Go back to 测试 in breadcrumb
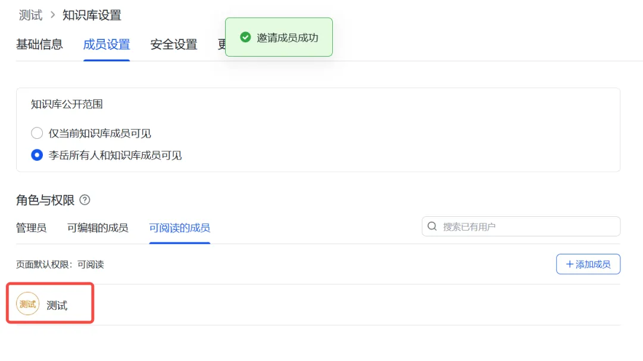Screen dimensions: 643x361 [x=30, y=15]
